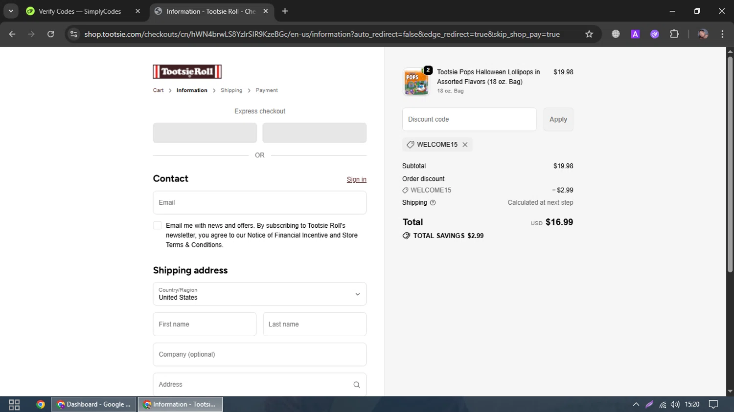This screenshot has height=412, width=734.
Task: Focus the Last name field
Action: pos(315,324)
